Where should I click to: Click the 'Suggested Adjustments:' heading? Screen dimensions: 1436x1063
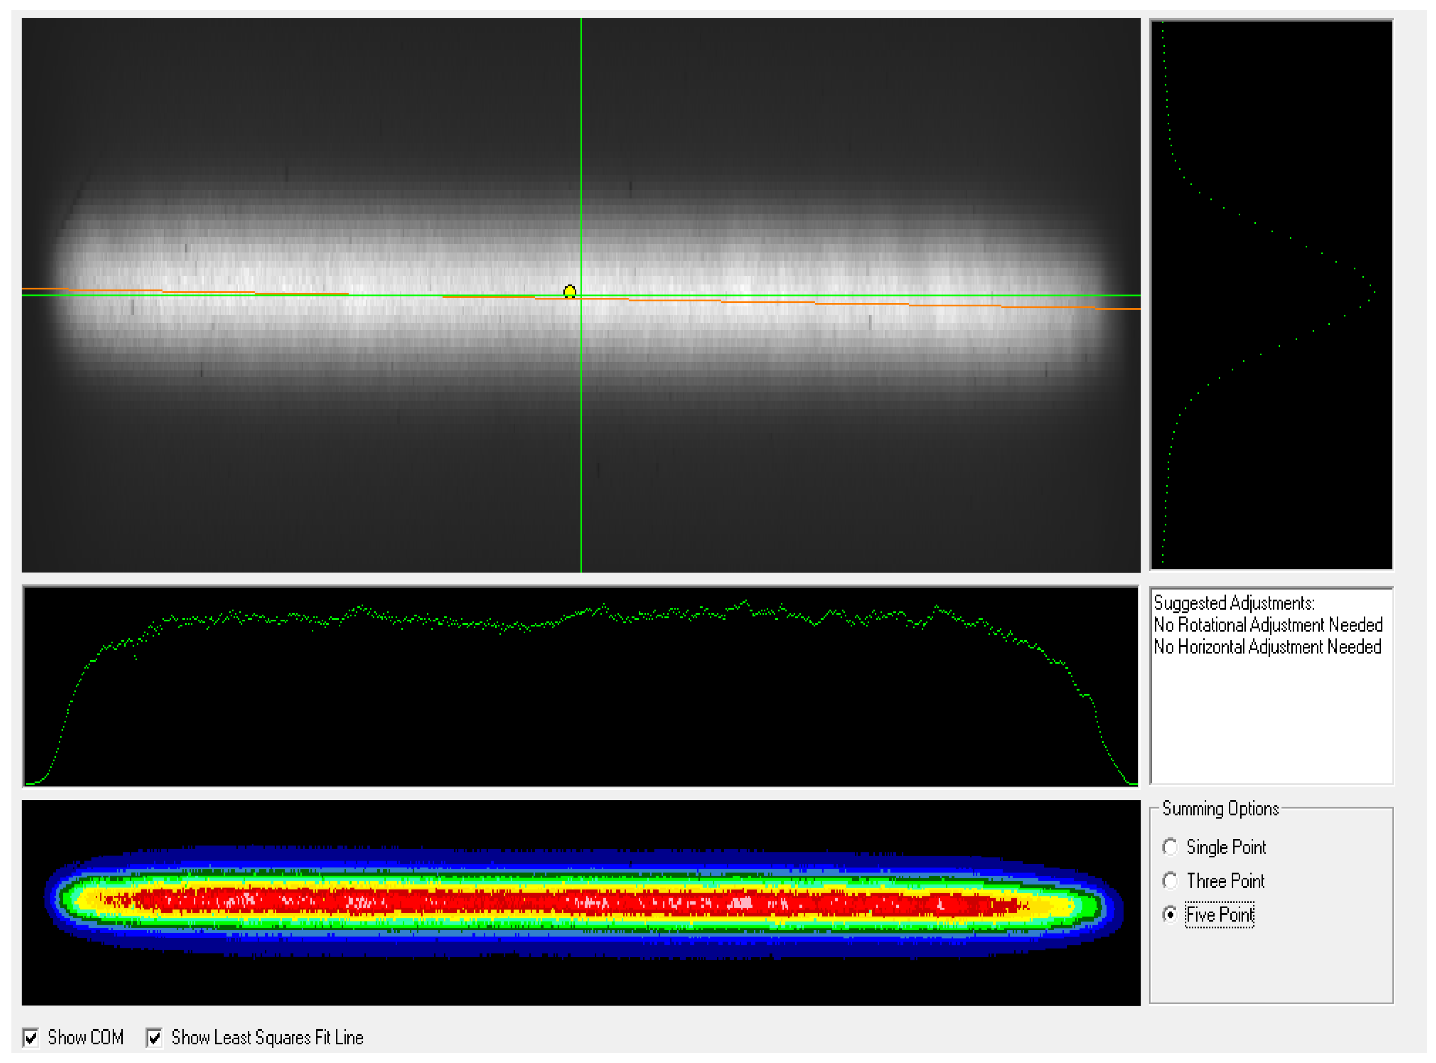click(1233, 603)
